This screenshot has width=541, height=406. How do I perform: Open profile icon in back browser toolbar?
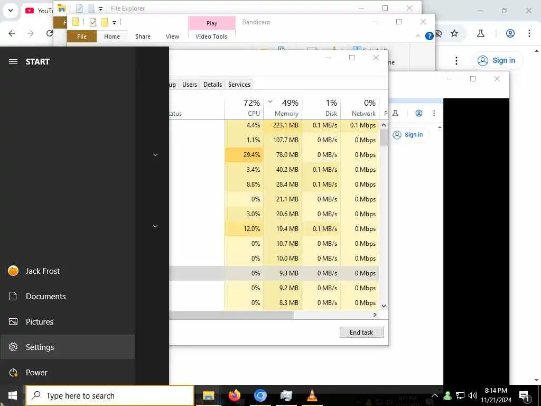pos(510,33)
